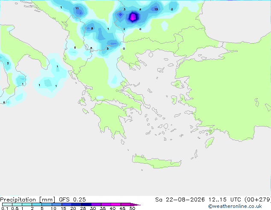Click the 15–20 mm legend swatch
The height and width of the screenshot is (210, 271).
tap(66, 204)
